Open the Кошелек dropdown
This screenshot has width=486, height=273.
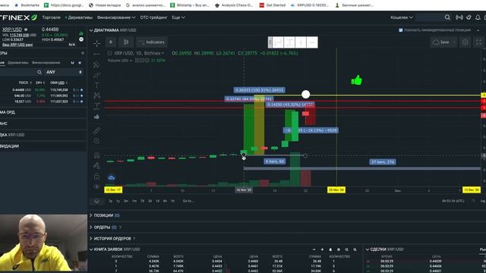[402, 17]
